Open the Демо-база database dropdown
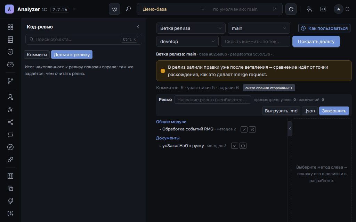356x222 pixels. (x=173, y=9)
